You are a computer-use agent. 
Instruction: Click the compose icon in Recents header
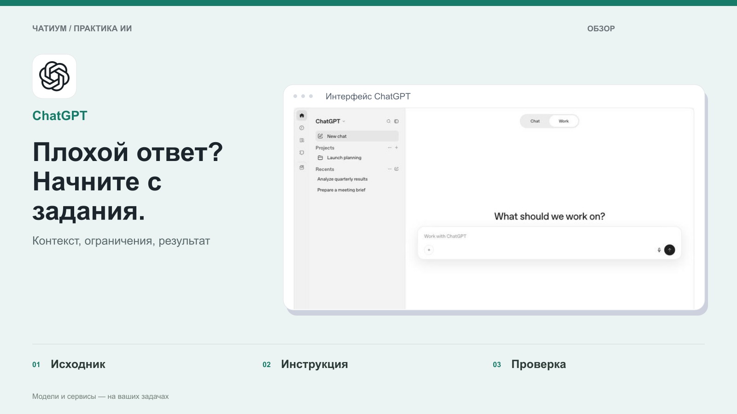(396, 169)
